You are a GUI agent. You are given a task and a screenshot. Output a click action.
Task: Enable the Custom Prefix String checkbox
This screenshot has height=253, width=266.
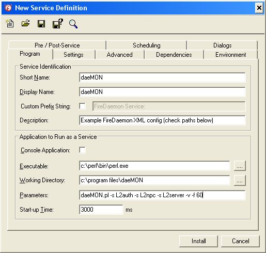point(82,106)
